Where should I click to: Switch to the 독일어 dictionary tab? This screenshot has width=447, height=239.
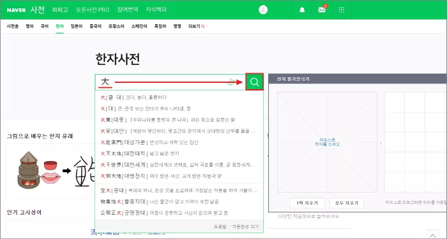pos(160,27)
